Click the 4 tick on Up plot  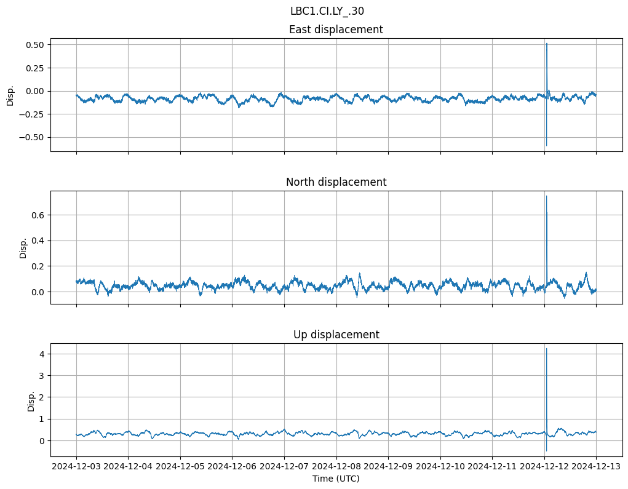(41, 354)
